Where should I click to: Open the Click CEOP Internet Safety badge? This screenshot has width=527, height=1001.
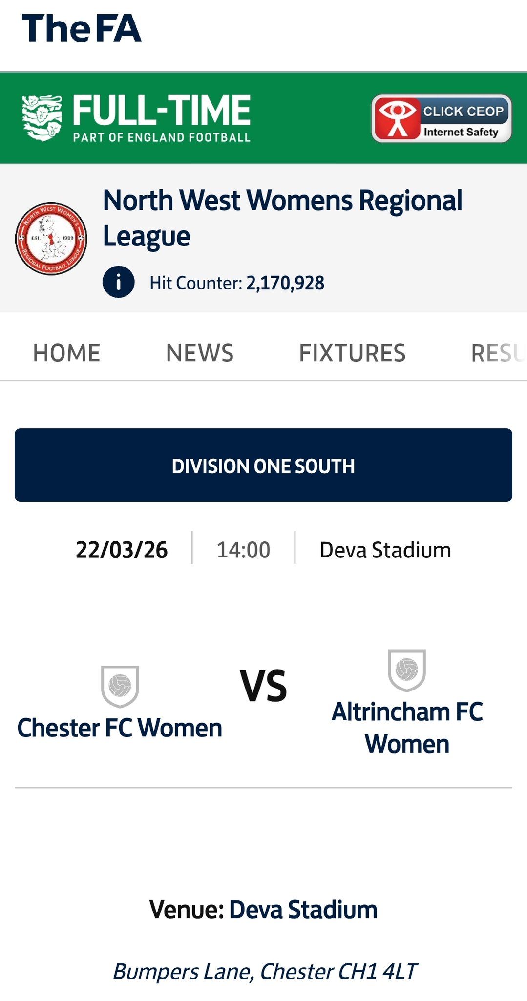pyautogui.click(x=441, y=118)
